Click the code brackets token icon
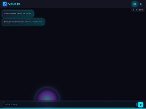The height and width of the screenshot is (109, 146). click(133, 10)
